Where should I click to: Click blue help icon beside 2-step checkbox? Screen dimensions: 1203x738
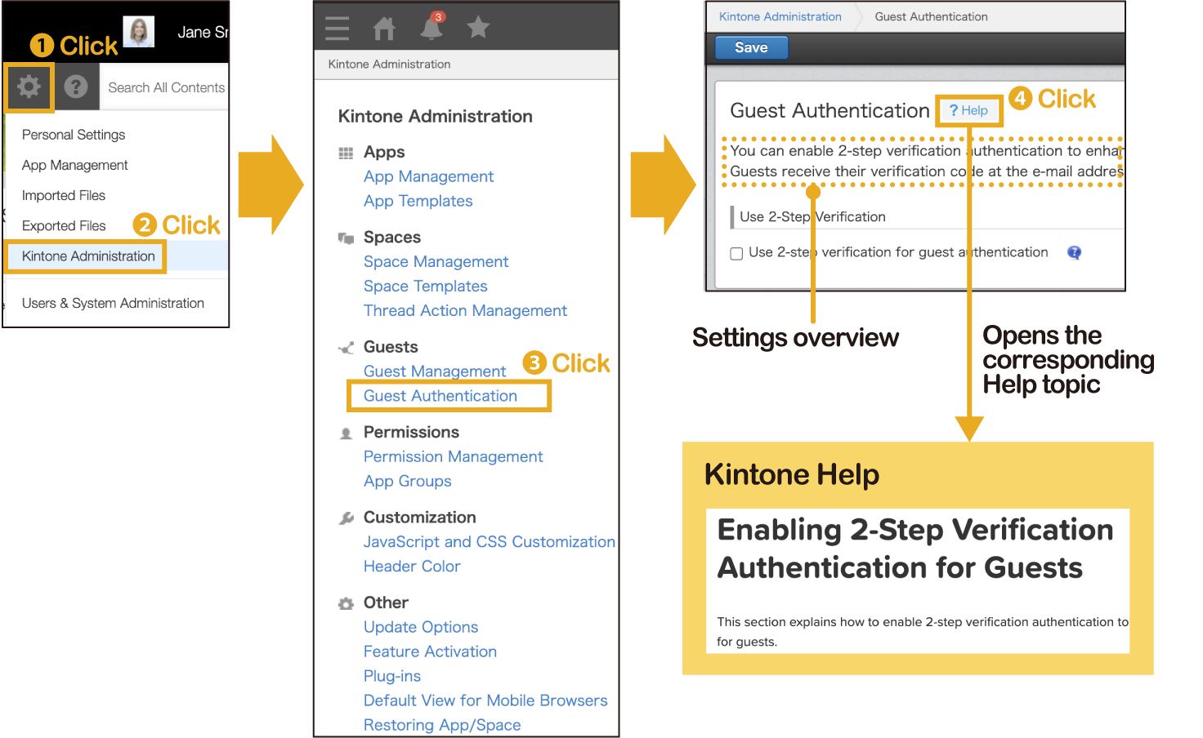pos(1074,253)
